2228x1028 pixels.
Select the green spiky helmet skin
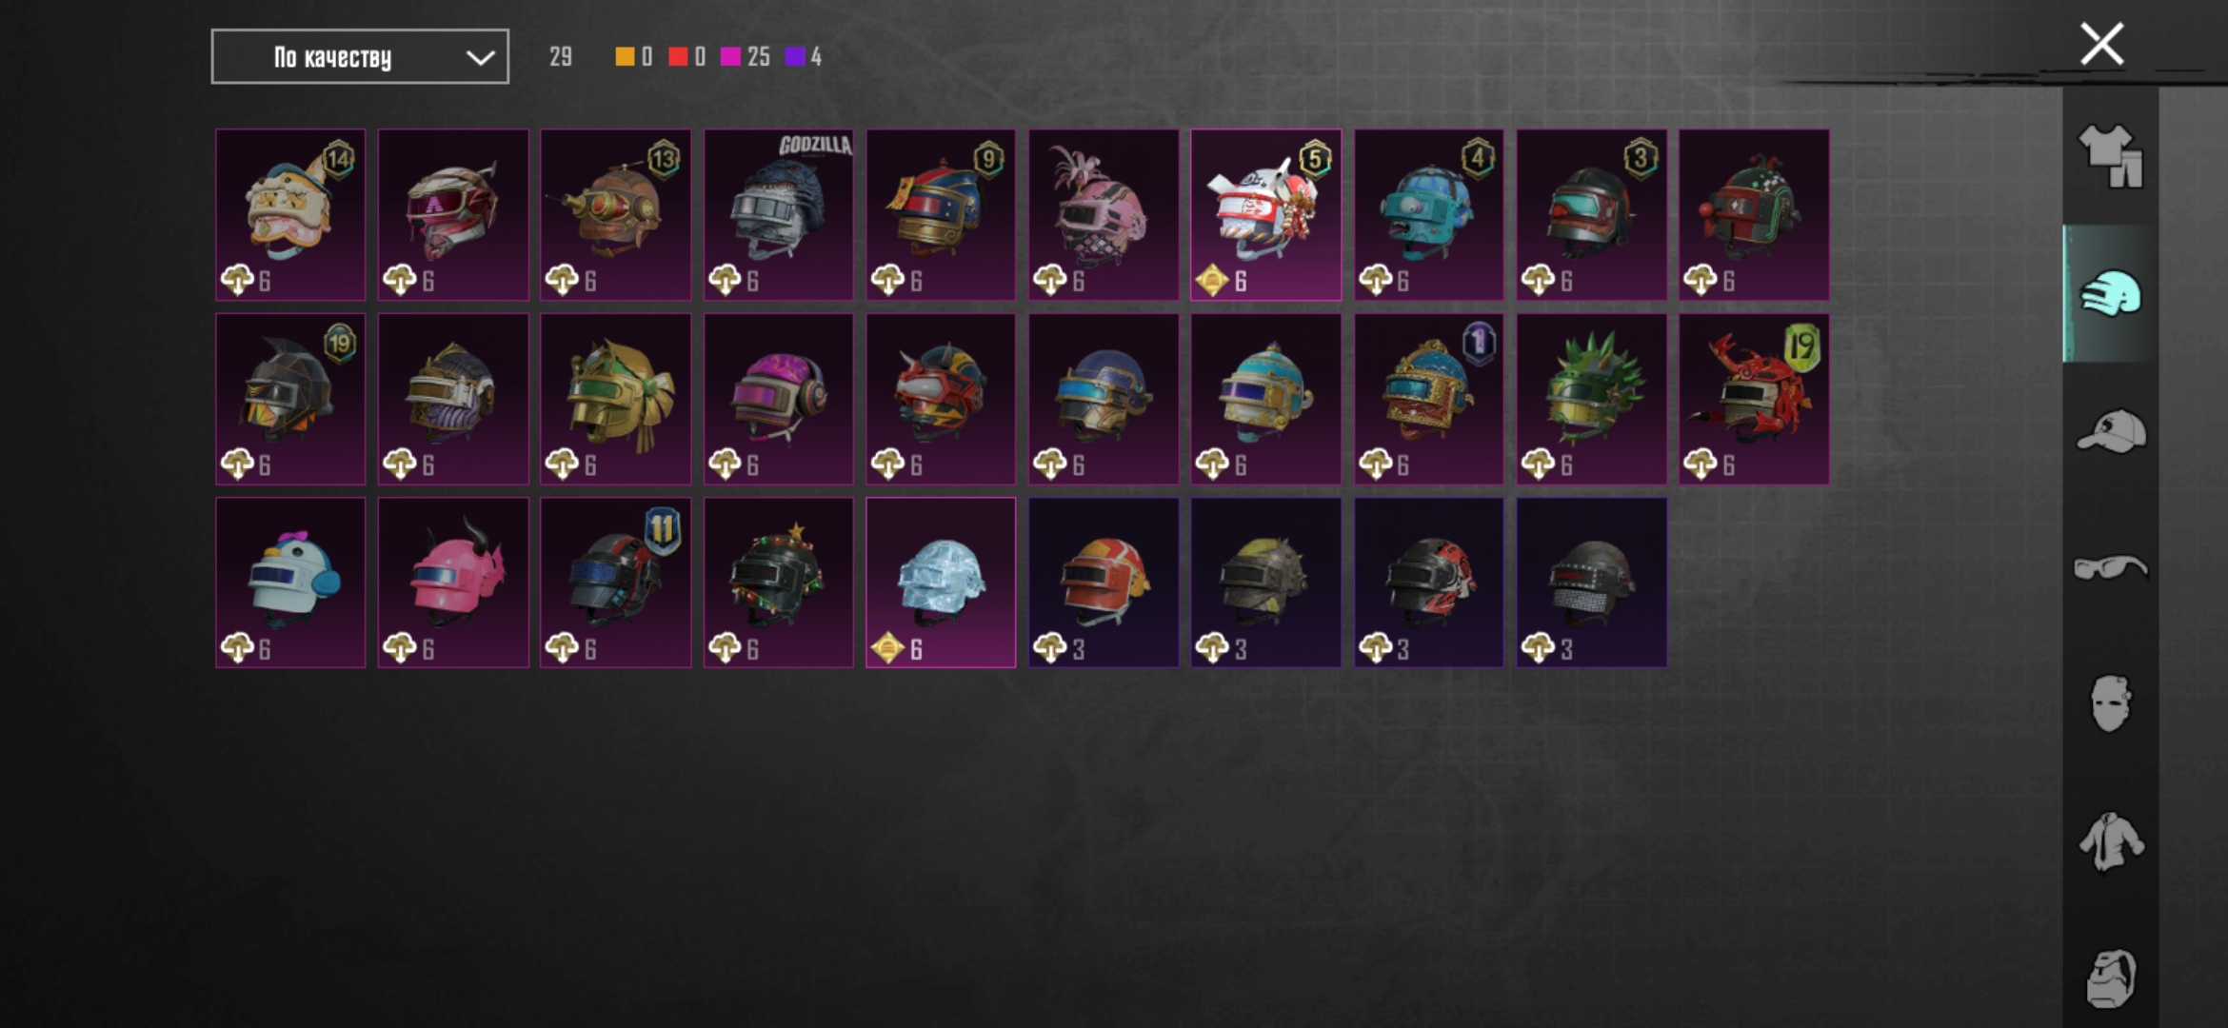(x=1592, y=399)
